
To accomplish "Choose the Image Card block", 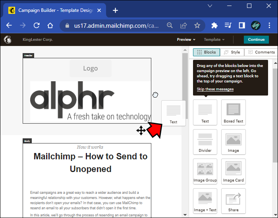I will point(234,172).
